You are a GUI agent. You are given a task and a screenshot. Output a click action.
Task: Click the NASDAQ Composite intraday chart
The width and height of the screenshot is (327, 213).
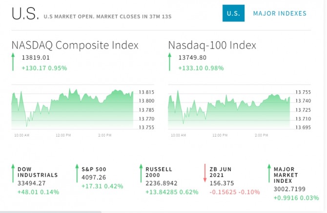pos(72,108)
